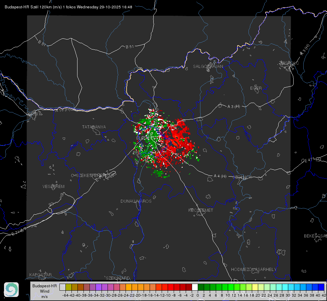Select the B 51 label in the top-left area

(42, 42)
